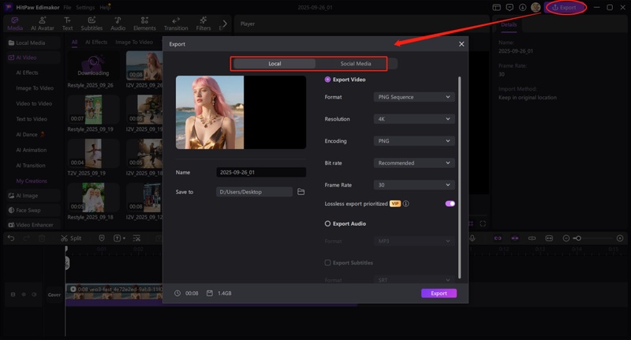Image resolution: width=631 pixels, height=340 pixels.
Task: Click the purple Export button in dialog
Action: pos(439,293)
